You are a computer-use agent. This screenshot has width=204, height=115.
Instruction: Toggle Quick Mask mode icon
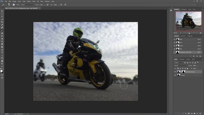click(x=2, y=75)
